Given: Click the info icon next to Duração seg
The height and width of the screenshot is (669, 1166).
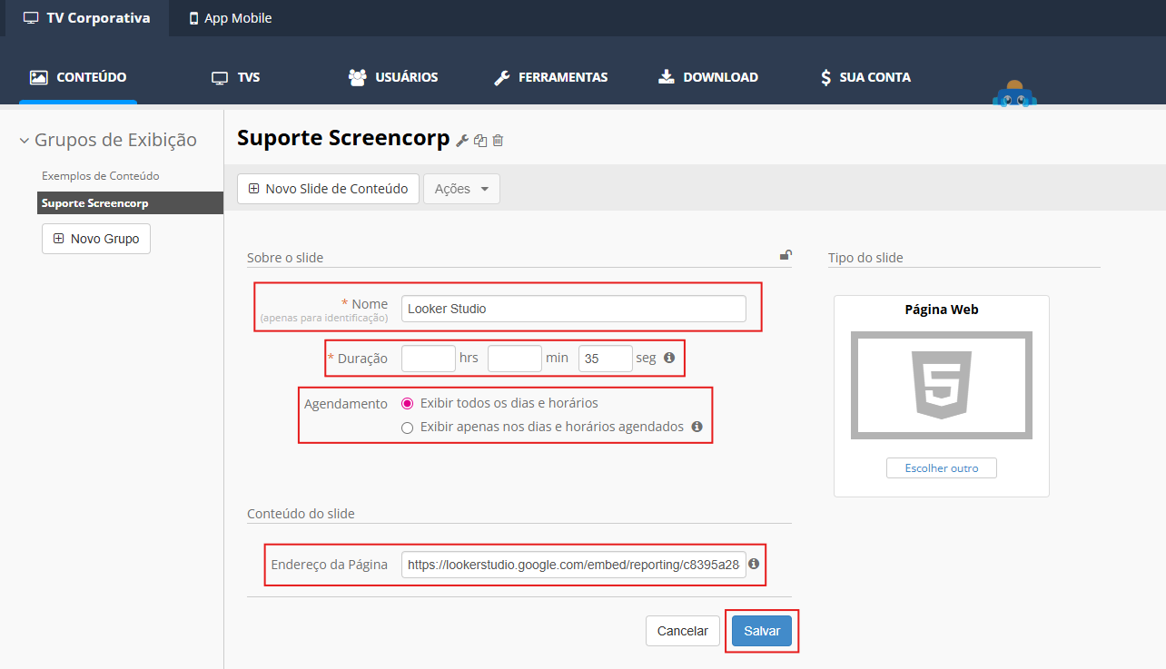Looking at the screenshot, I should tap(669, 358).
